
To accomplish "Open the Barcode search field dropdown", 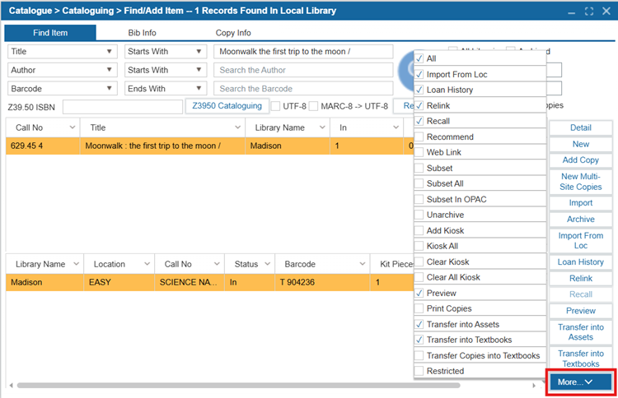I will 63,89.
